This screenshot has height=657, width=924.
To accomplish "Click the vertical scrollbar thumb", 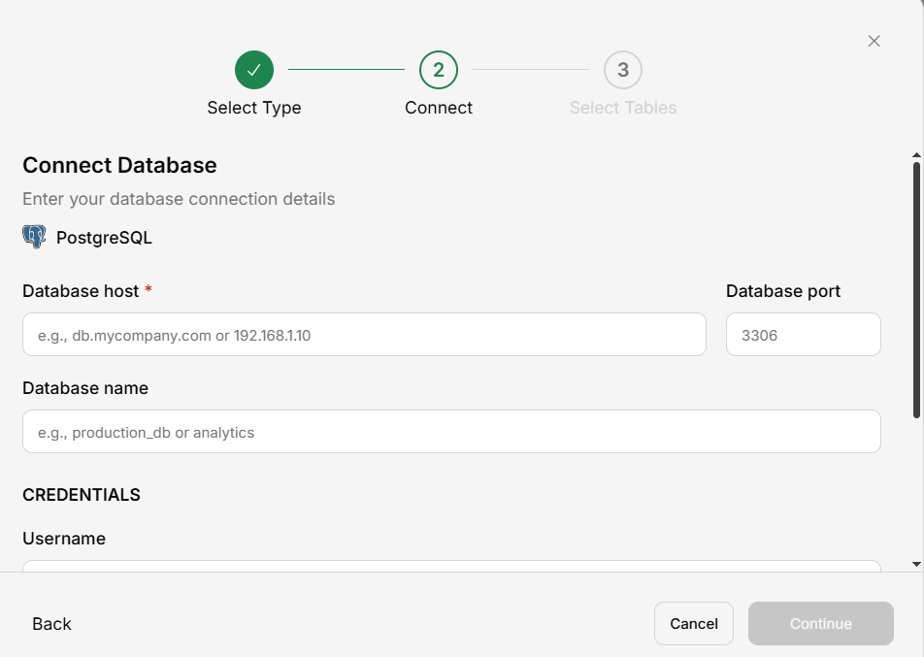I will (x=916, y=291).
